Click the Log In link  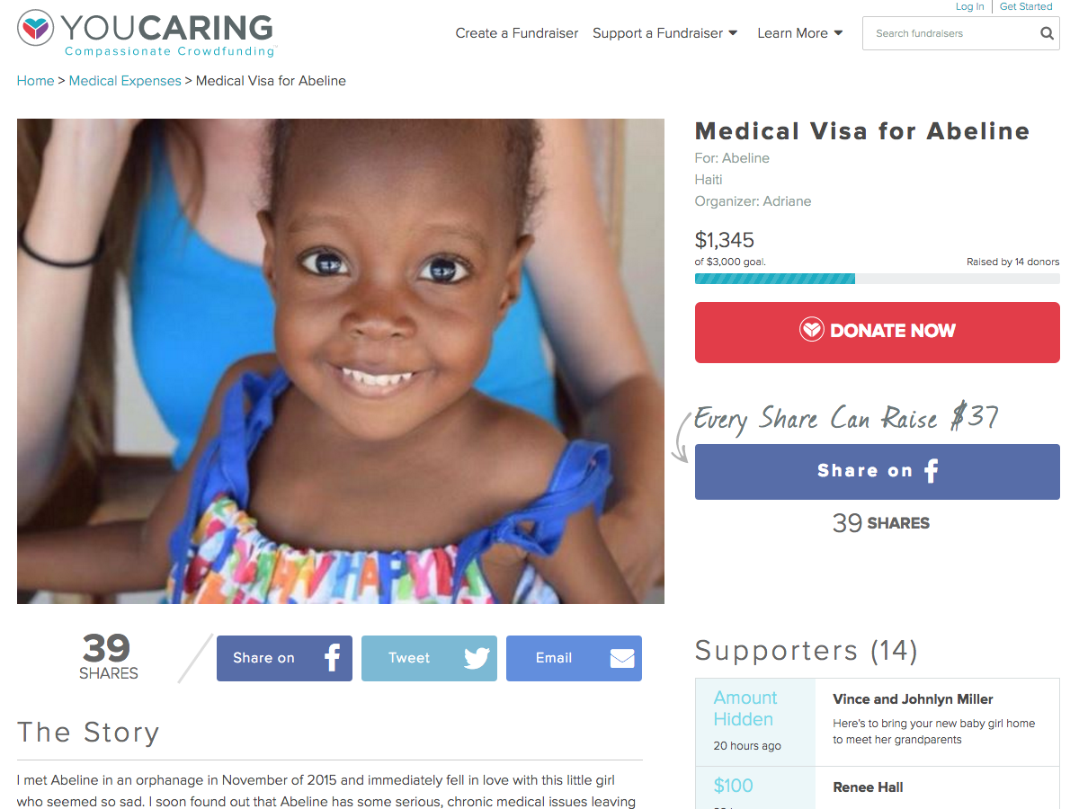pos(969,6)
